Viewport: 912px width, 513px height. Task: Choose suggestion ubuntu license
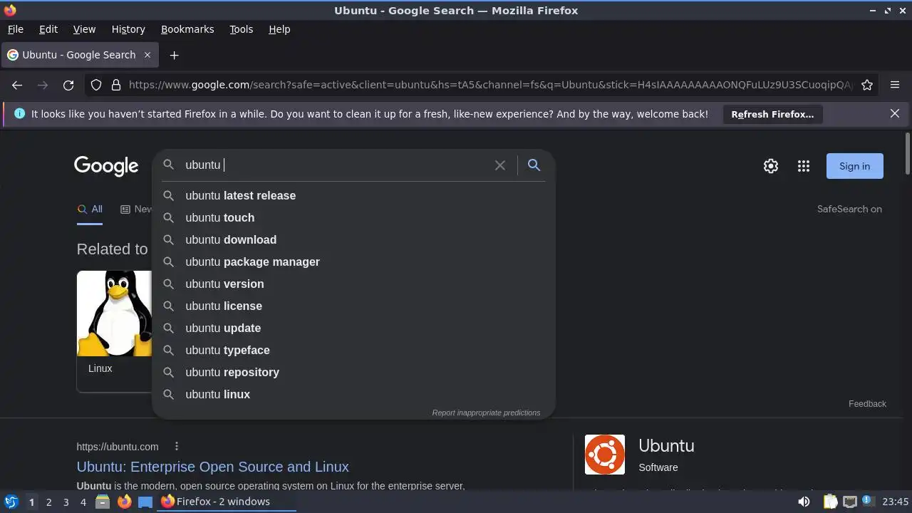click(353, 306)
